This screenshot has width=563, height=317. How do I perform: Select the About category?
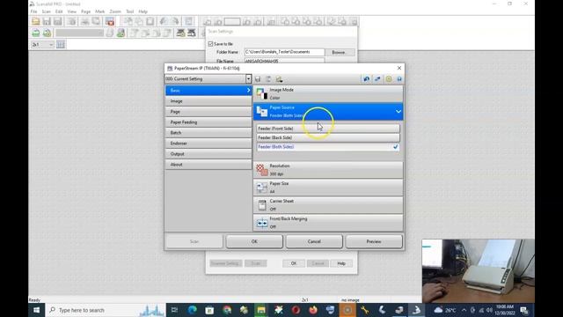208,165
